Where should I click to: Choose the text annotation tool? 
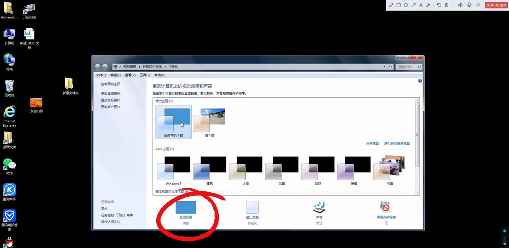coord(421,5)
